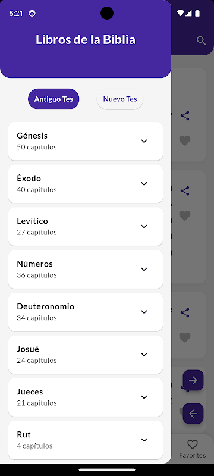
Task: Switch to the Nuevo Tes tab
Action: [x=120, y=99]
